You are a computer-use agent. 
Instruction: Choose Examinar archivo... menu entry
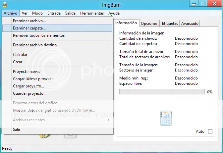[x=57, y=21]
